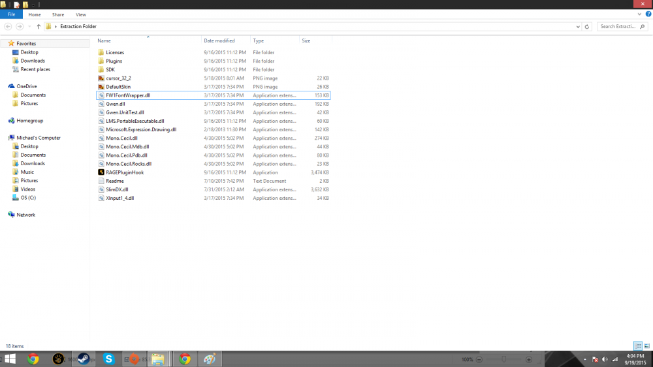This screenshot has height=367, width=653.
Task: Open the taskbar clock and date
Action: 635,360
